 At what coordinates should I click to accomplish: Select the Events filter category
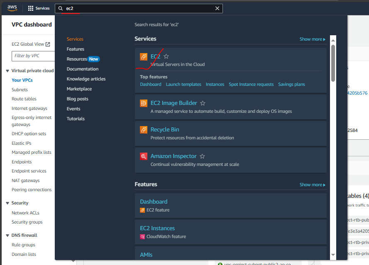coord(73,109)
